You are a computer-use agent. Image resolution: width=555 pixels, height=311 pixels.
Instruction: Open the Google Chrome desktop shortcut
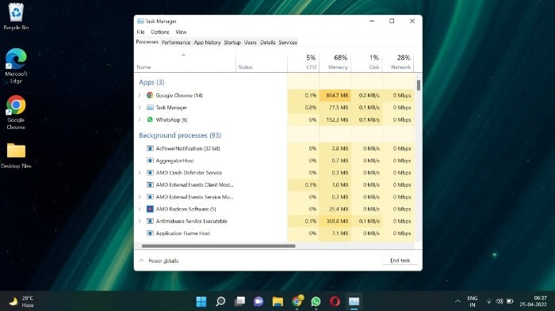(16, 112)
